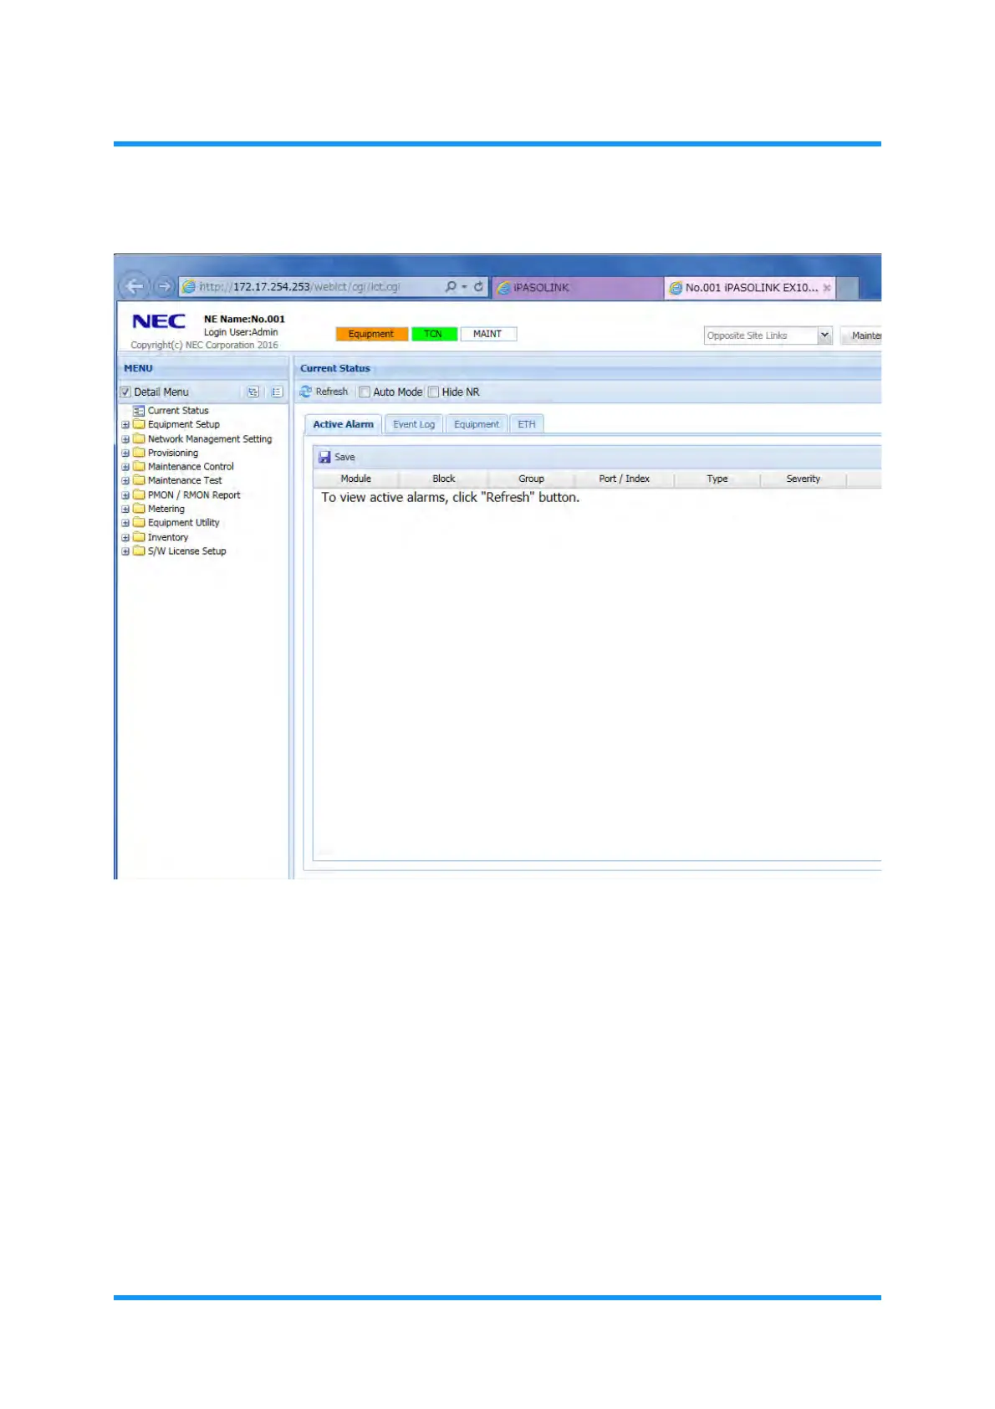Click the Opposite Site Links dropdown arrow
Viewport: 995px width, 1409px height.
click(x=824, y=336)
